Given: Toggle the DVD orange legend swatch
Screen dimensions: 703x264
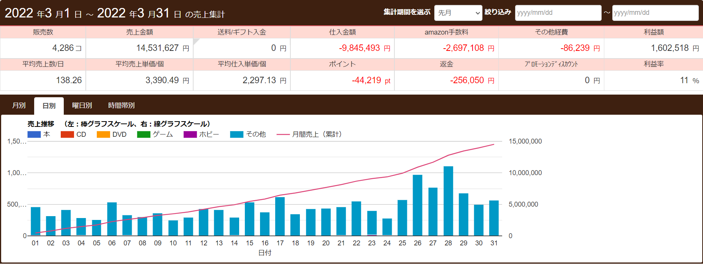Looking at the screenshot, I should [x=103, y=134].
